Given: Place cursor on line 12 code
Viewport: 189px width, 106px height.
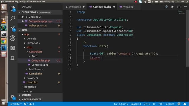Looking at the screenshot, I should click(124, 54).
